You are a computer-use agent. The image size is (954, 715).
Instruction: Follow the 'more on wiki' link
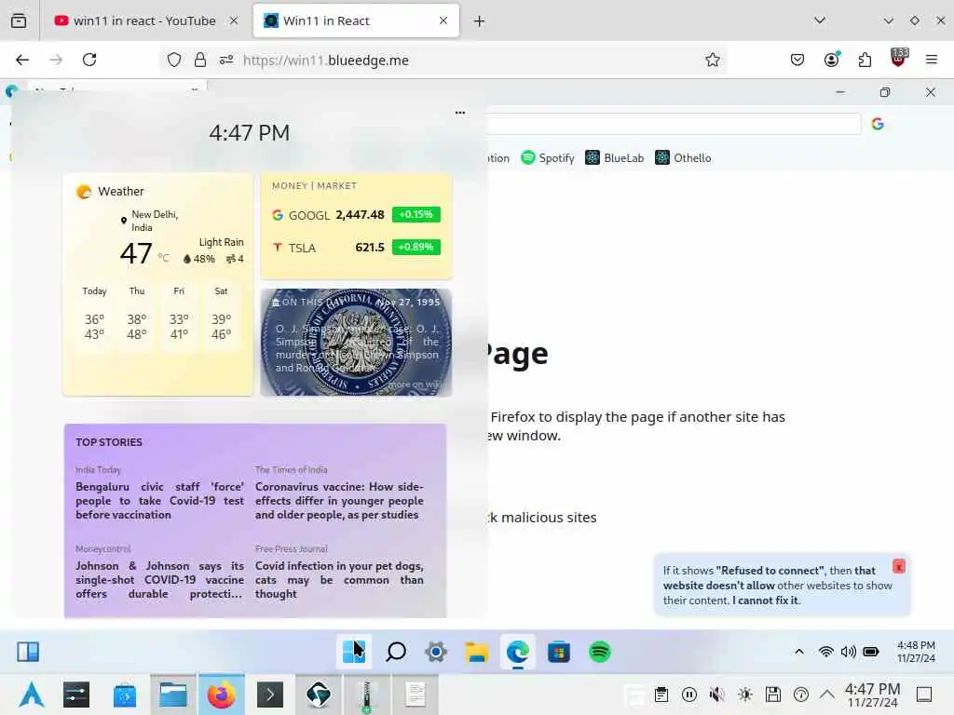(x=415, y=384)
